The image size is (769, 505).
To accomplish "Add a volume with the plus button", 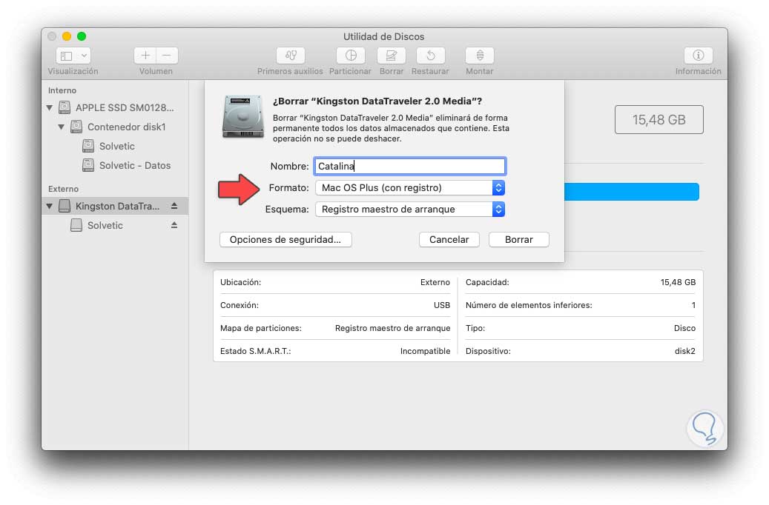I will 145,56.
